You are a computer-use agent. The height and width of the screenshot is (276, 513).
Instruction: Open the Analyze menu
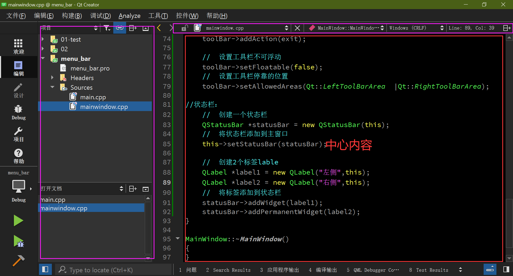tap(129, 16)
